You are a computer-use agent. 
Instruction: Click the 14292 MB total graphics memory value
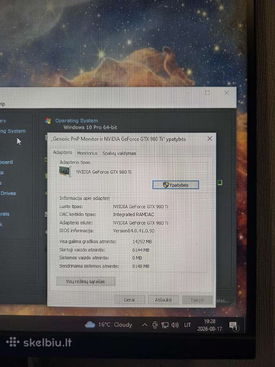(x=142, y=241)
